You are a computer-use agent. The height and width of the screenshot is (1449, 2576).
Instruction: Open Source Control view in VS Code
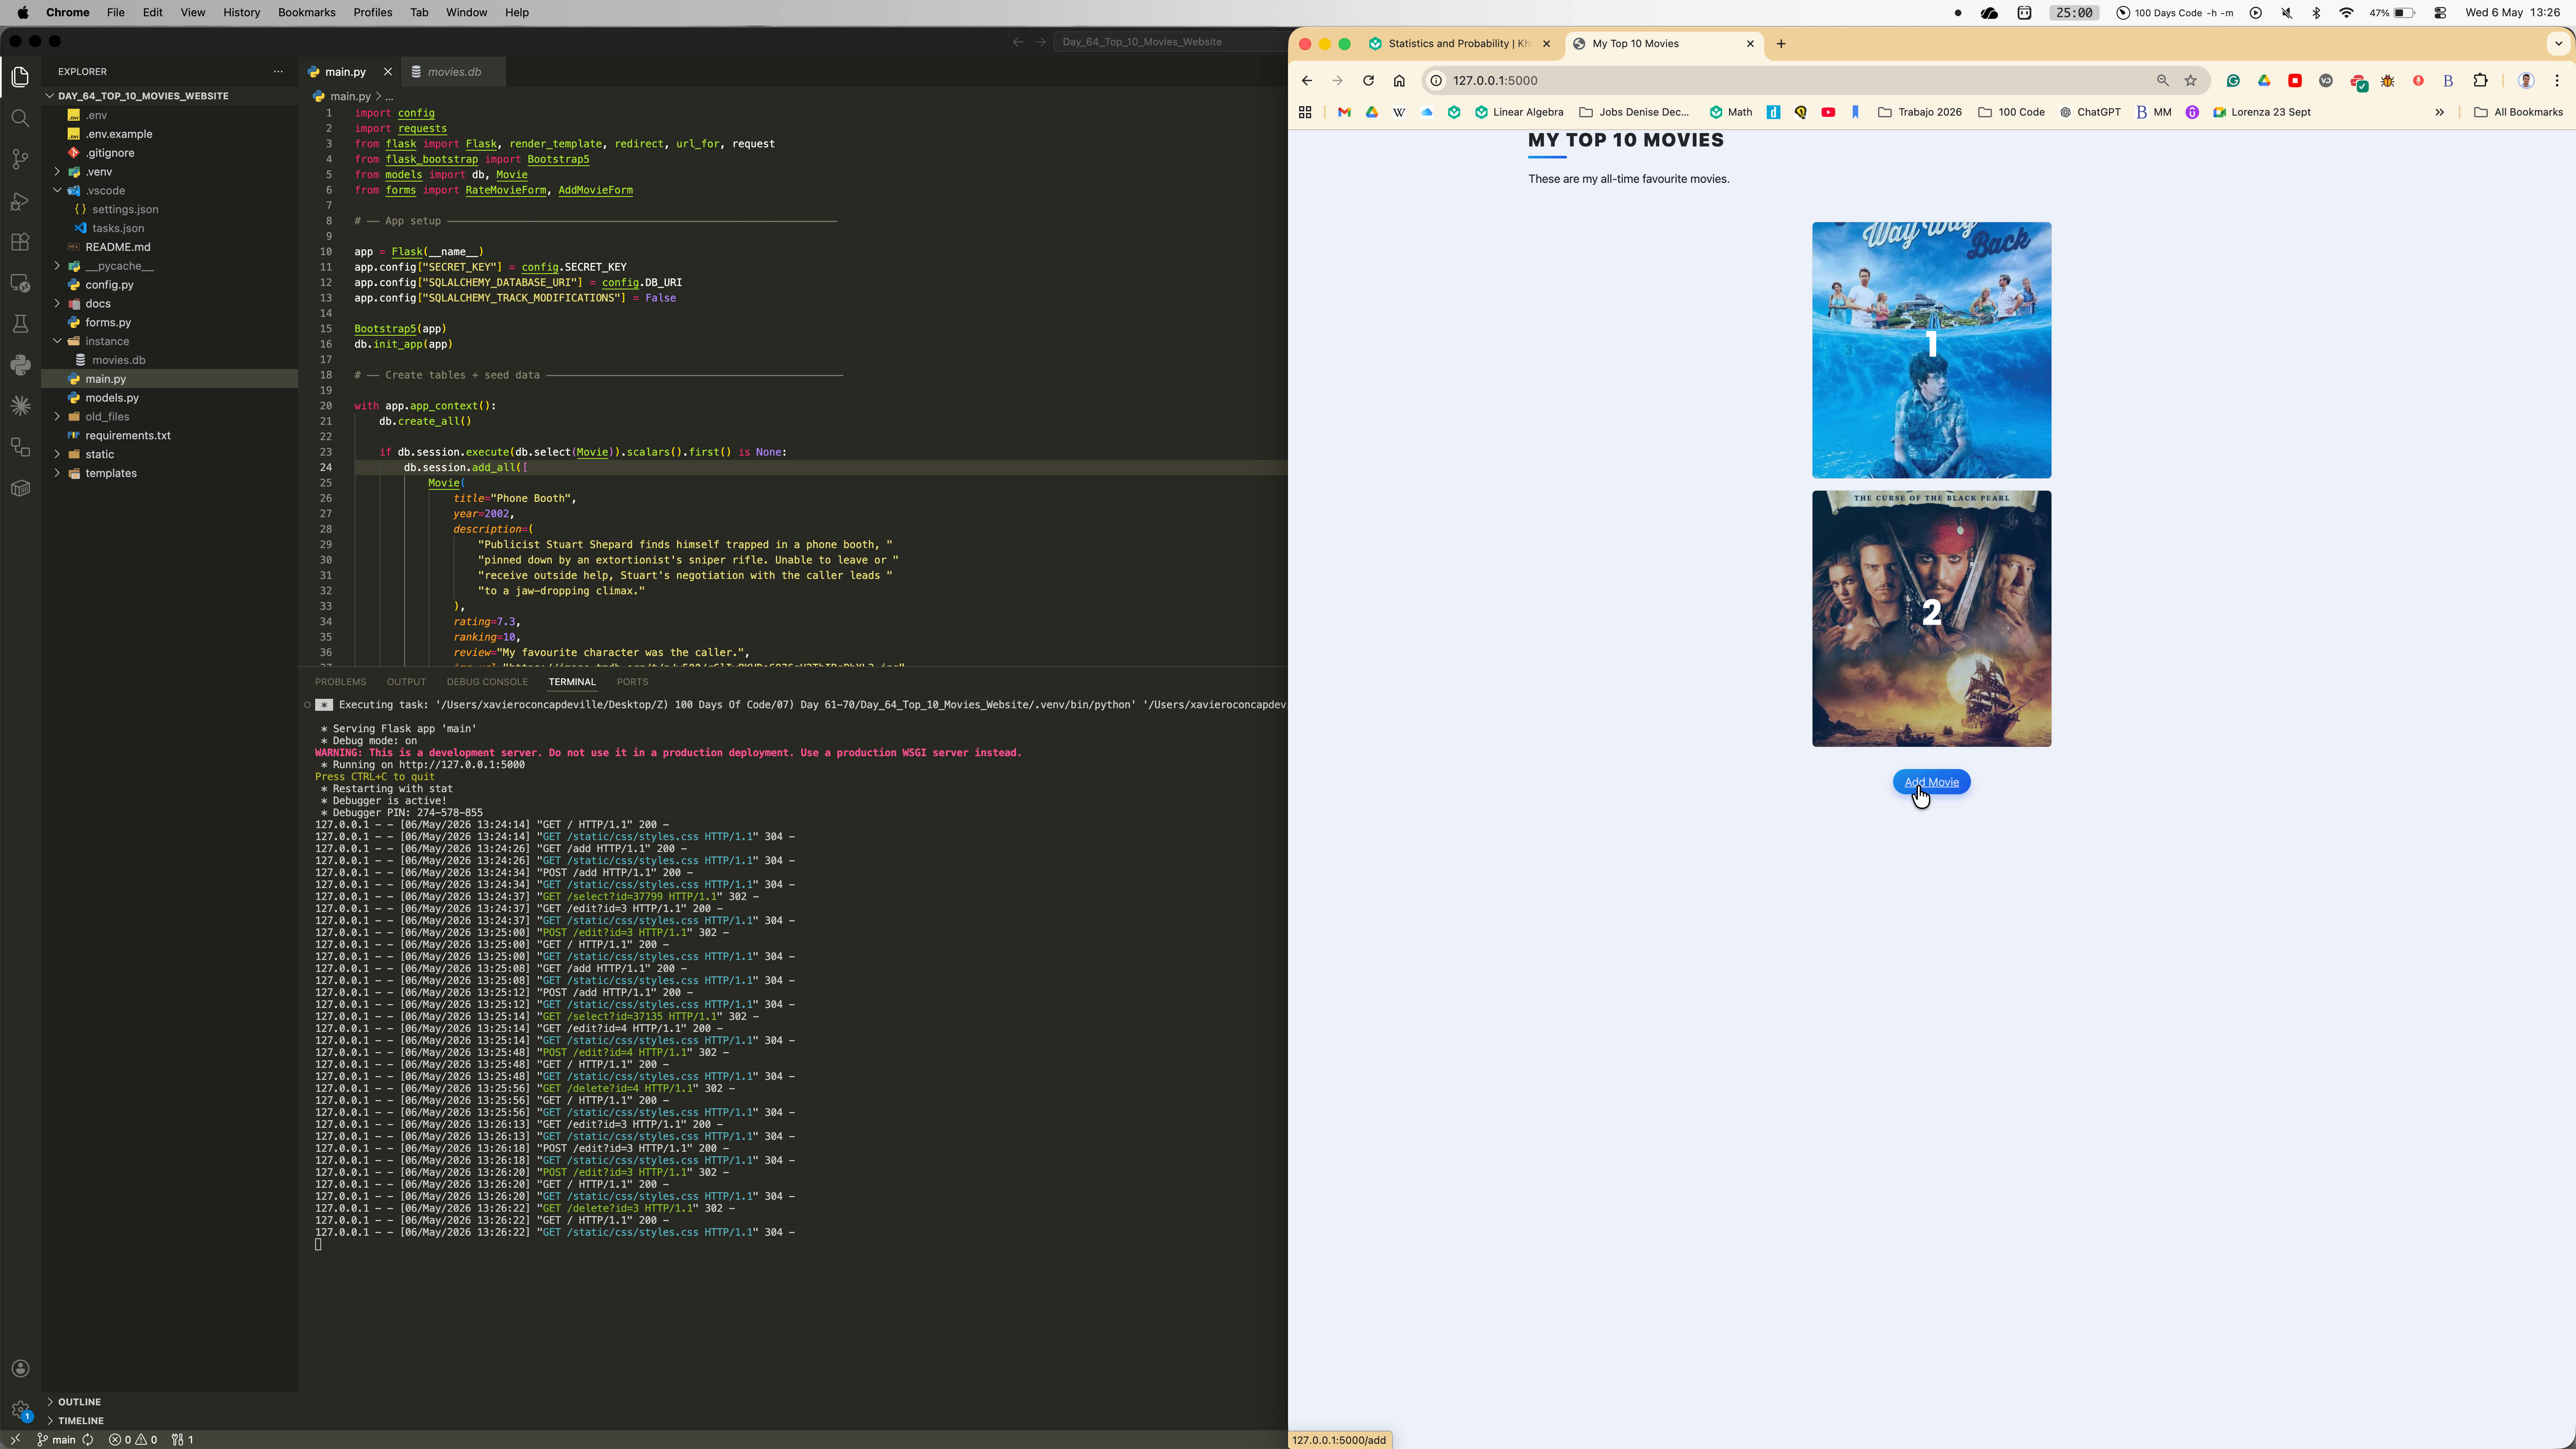click(x=20, y=159)
